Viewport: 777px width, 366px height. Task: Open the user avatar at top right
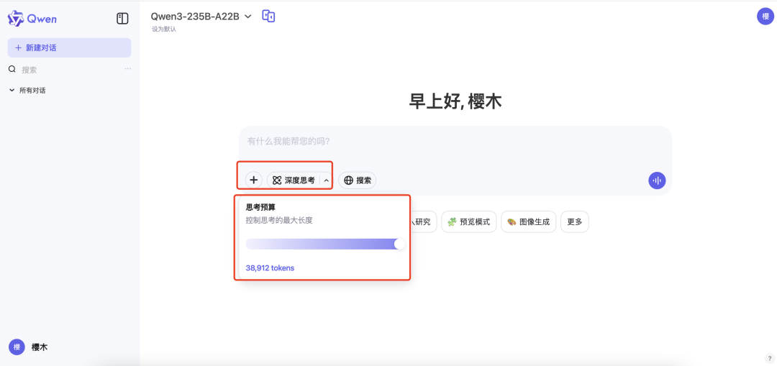click(x=765, y=17)
